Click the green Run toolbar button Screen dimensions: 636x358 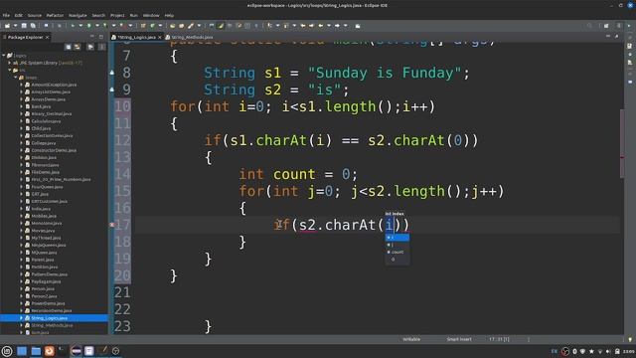(x=88, y=26)
